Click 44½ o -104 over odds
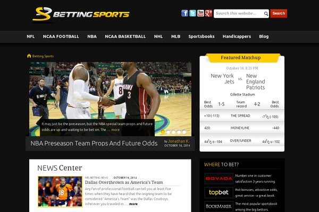The height and width of the screenshot is (212, 319). [213, 142]
